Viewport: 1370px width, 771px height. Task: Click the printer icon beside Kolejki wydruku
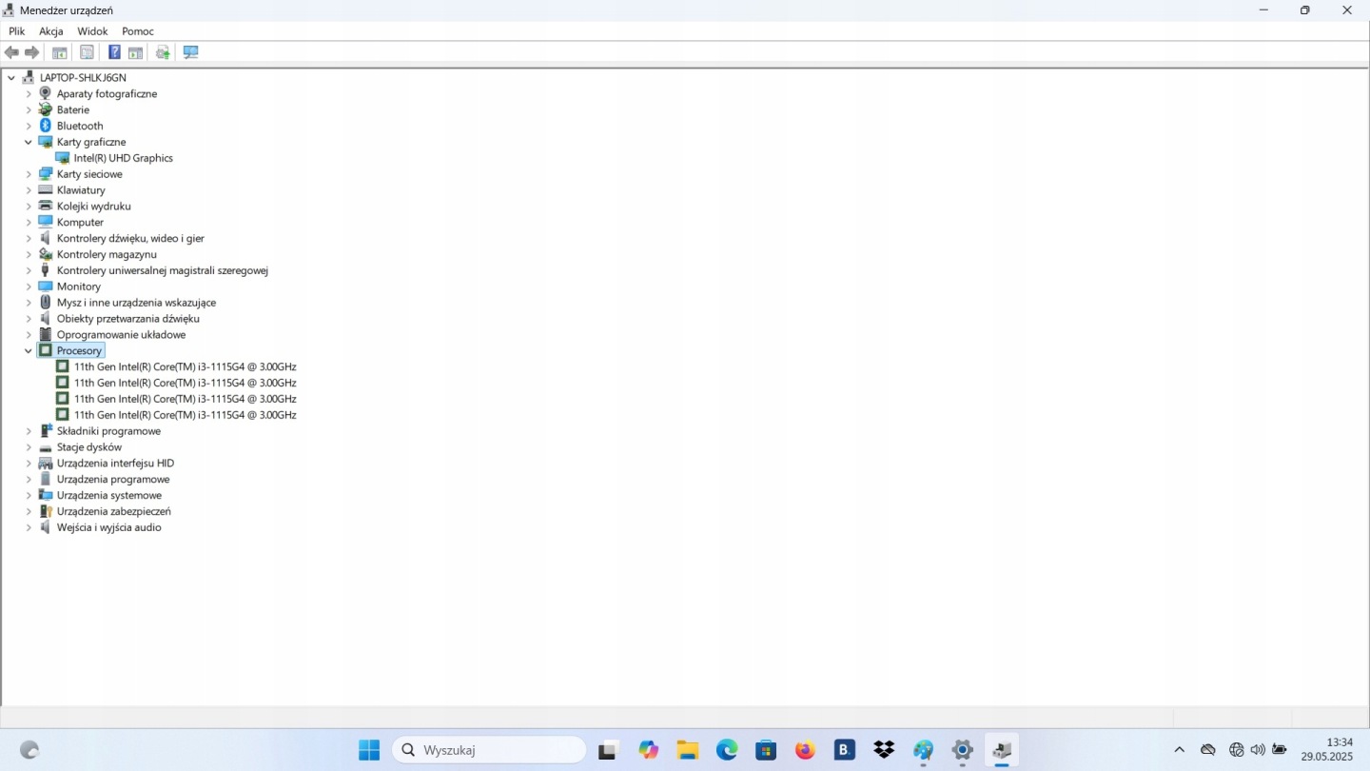pyautogui.click(x=46, y=206)
